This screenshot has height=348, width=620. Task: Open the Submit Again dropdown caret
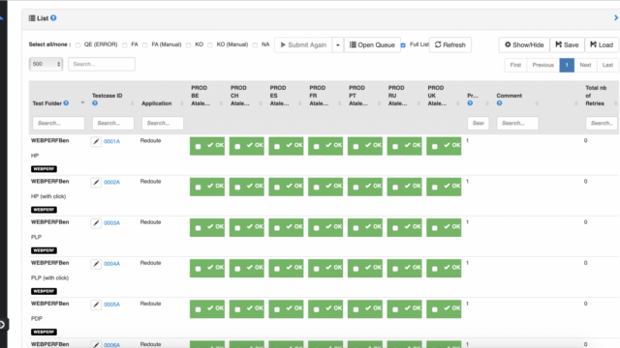click(x=338, y=45)
